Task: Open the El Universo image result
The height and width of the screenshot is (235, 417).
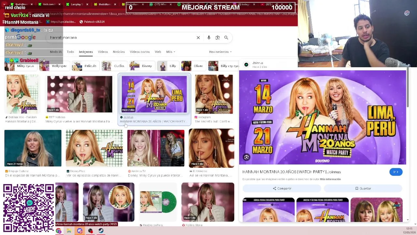Action: [211, 148]
